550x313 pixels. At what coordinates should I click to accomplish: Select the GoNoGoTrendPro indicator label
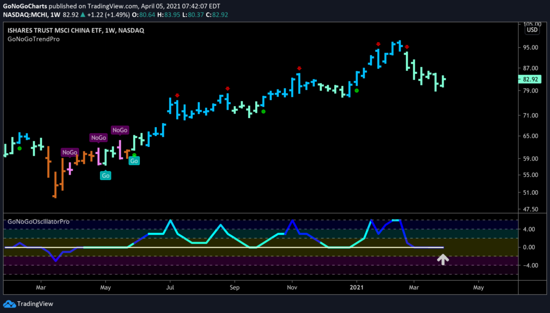coord(34,39)
